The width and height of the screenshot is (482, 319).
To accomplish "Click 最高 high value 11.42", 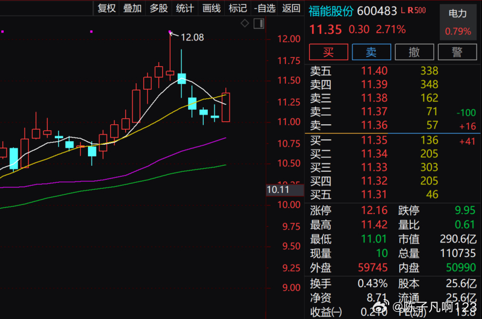I will [x=374, y=225].
